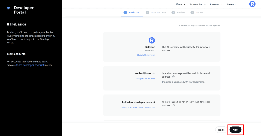This screenshot has width=261, height=136.
Task: Open the Support page
Action: pos(231,4)
